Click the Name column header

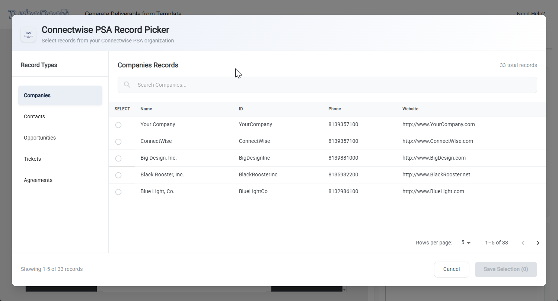click(x=146, y=109)
